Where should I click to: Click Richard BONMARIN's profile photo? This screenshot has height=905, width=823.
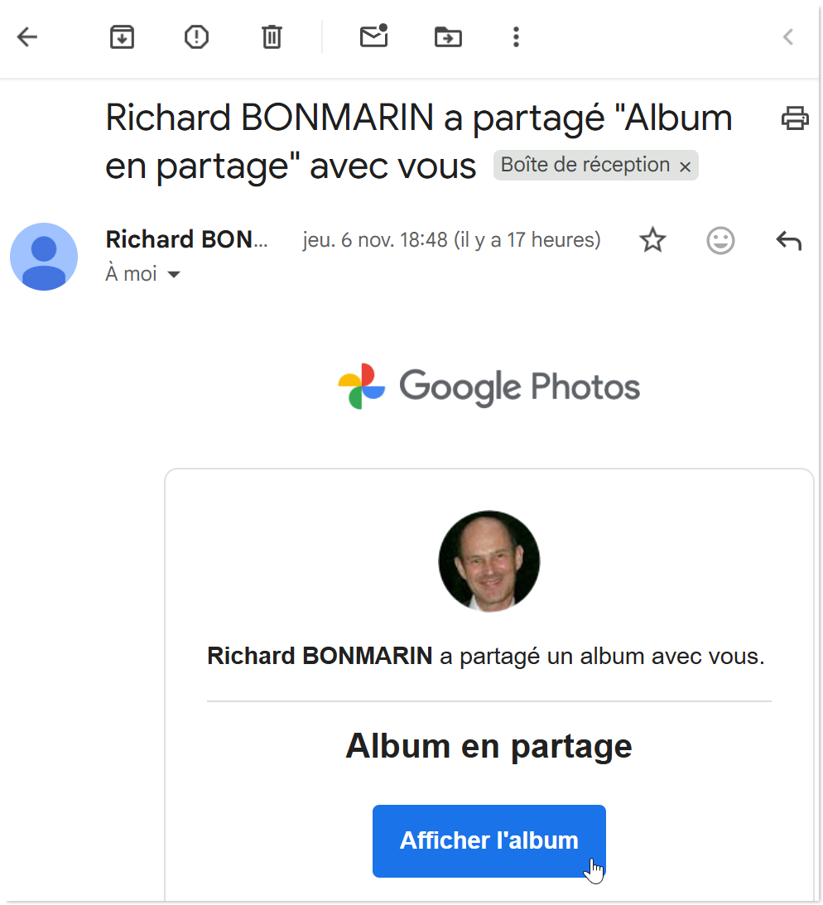tap(489, 561)
